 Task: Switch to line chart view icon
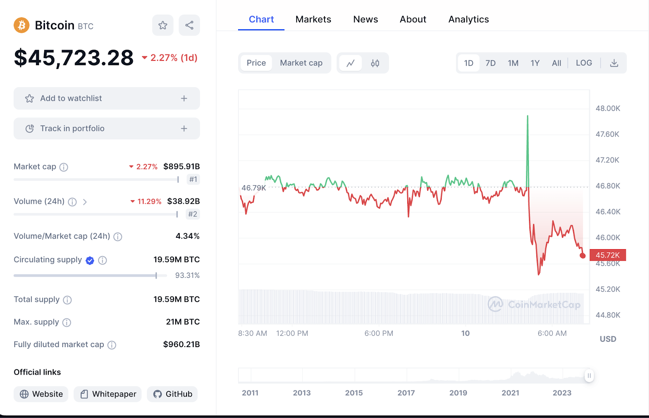pyautogui.click(x=350, y=63)
